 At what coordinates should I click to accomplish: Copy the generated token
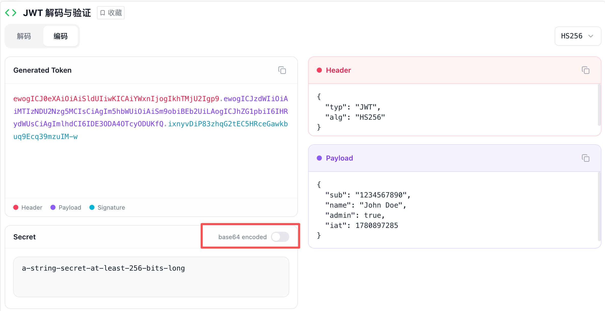coord(282,70)
